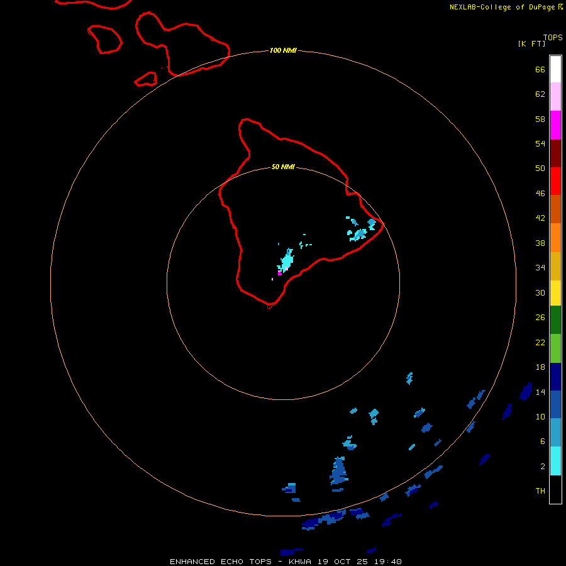Image resolution: width=566 pixels, height=566 pixels.
Task: Click the 50 NMI range ring label
Action: pos(283,167)
